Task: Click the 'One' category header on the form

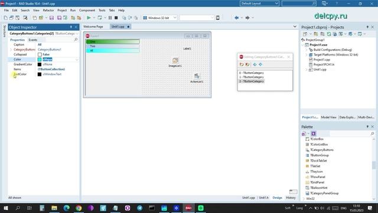Action: [x=113, y=41]
